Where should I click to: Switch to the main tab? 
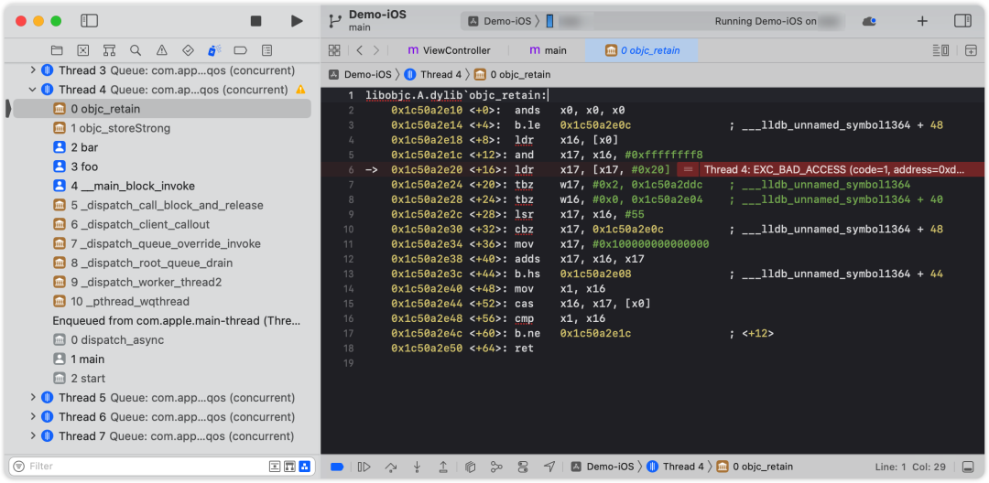548,50
